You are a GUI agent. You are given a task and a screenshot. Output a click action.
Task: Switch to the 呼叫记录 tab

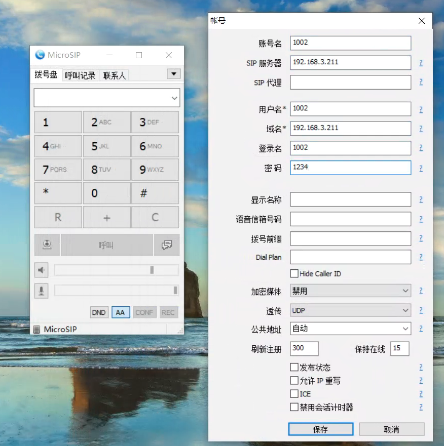[80, 75]
